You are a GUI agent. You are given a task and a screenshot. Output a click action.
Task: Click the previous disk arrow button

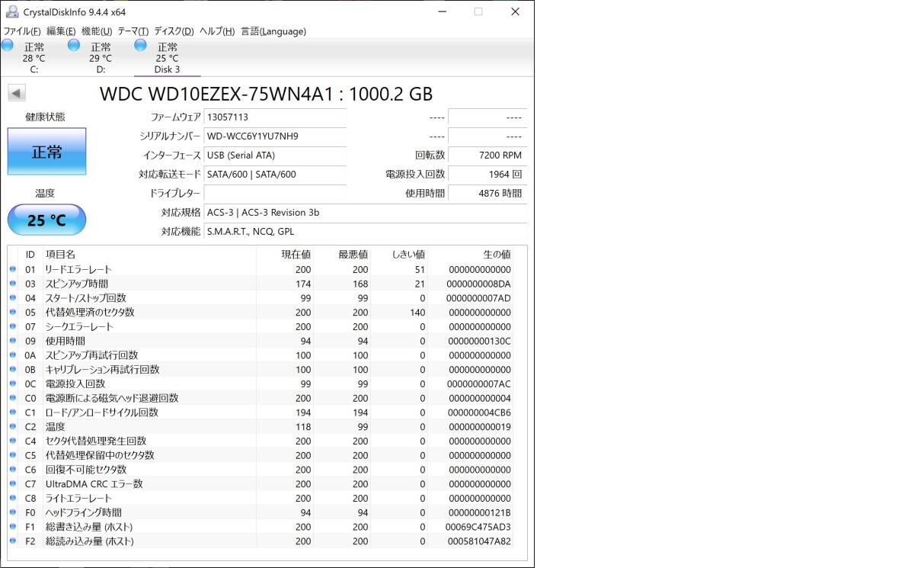tap(17, 94)
